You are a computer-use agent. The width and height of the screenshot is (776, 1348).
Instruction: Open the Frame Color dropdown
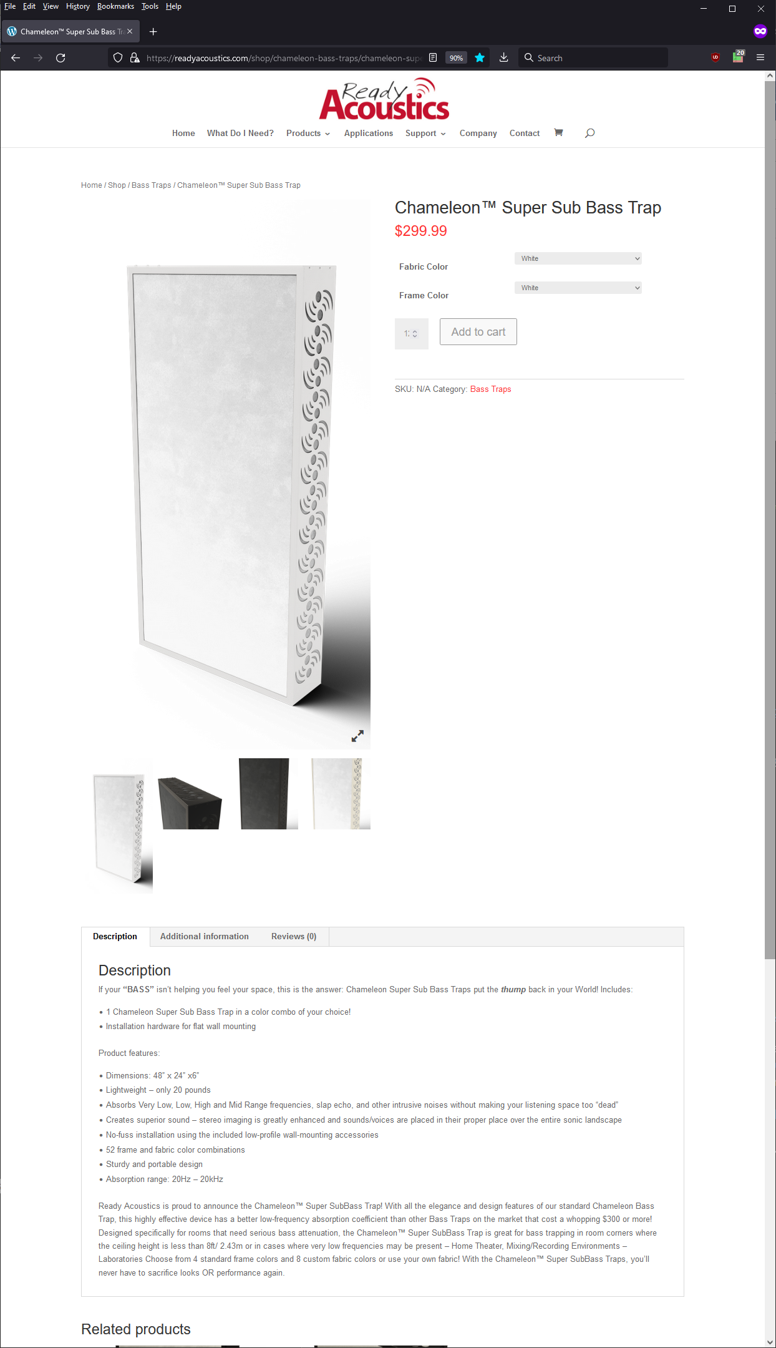click(578, 288)
